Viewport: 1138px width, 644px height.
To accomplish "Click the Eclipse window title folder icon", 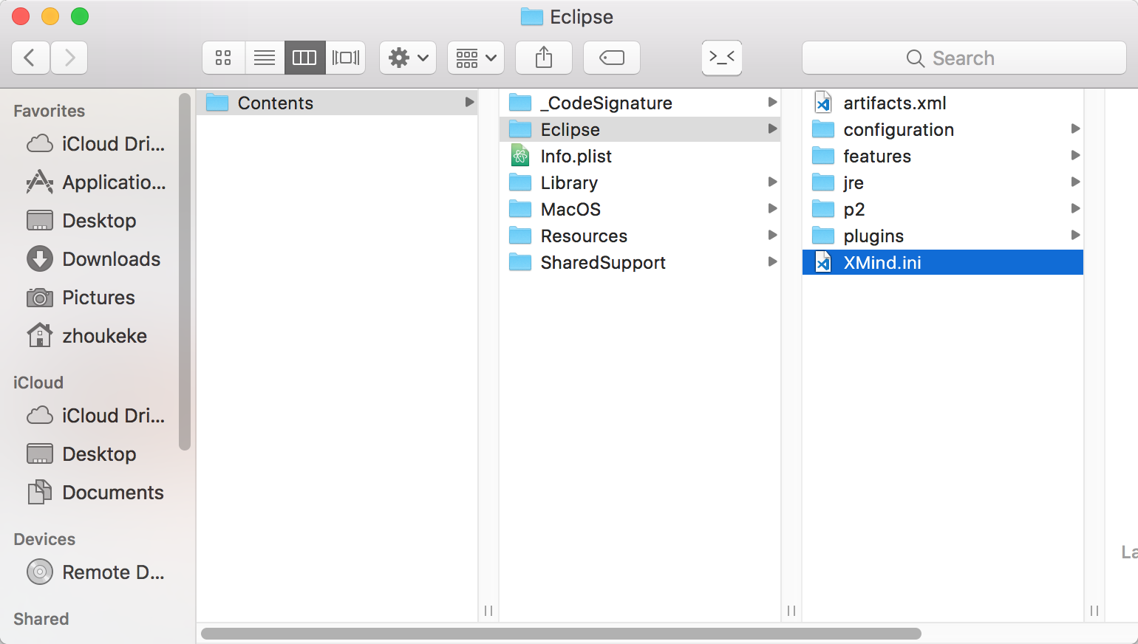I will 532,16.
